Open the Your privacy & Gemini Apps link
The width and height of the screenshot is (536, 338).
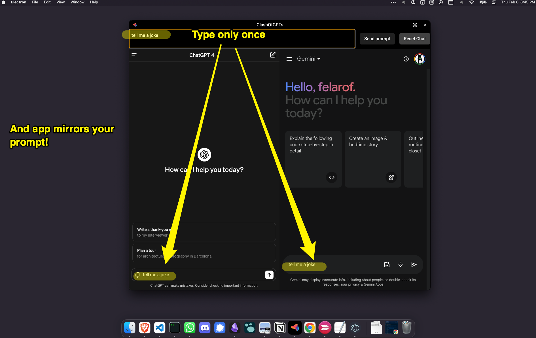pyautogui.click(x=362, y=284)
